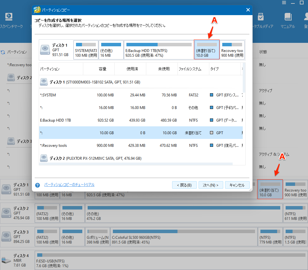Viewport: 308px width, 270px height.
Task: Open the Manual book icon
Action: coord(288,17)
